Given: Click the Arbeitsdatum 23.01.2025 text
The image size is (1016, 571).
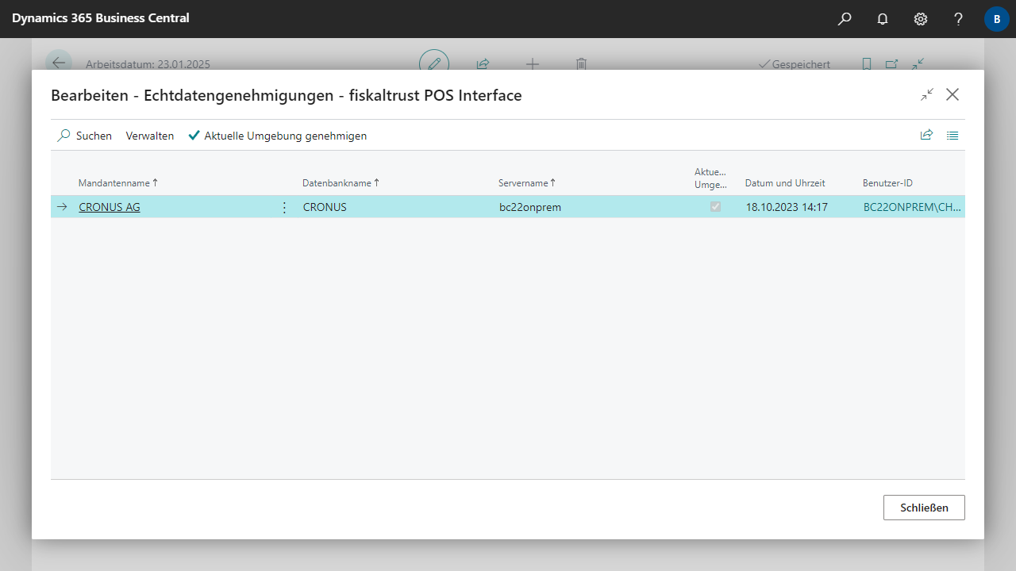Looking at the screenshot, I should (x=148, y=64).
